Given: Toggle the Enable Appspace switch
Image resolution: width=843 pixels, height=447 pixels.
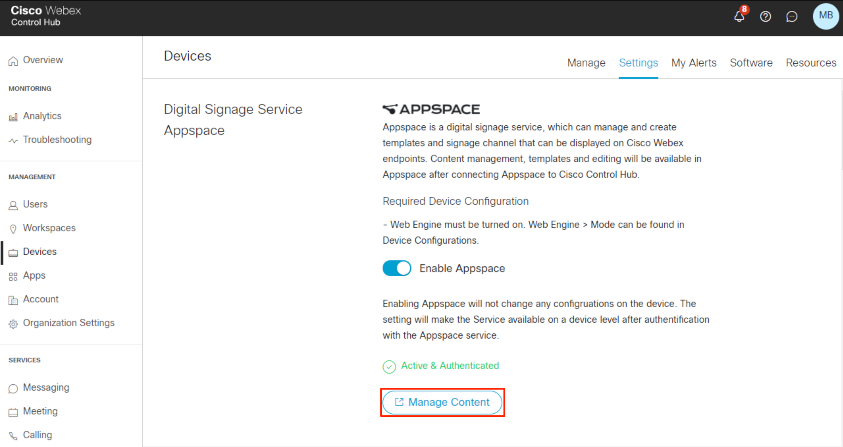Looking at the screenshot, I should 397,268.
